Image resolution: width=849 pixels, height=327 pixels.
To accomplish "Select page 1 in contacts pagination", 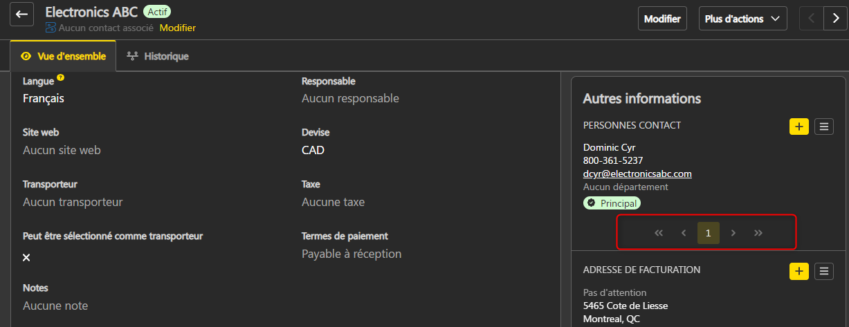I will (x=708, y=233).
